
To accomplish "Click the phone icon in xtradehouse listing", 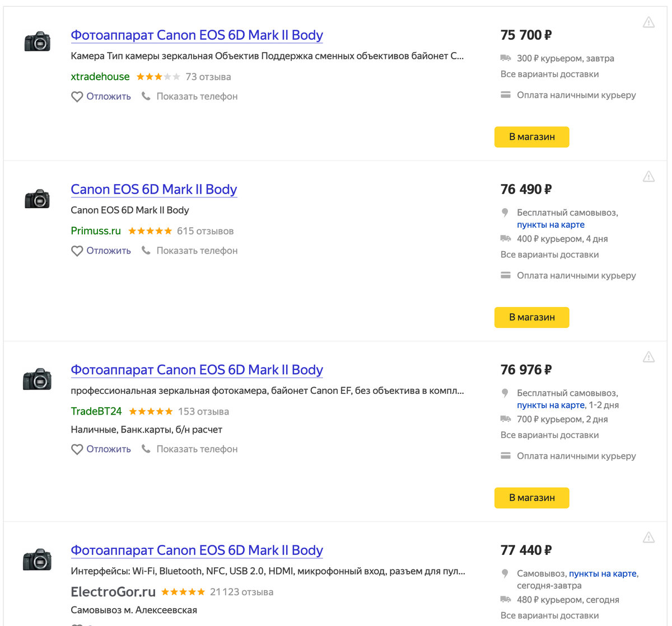I will click(146, 96).
